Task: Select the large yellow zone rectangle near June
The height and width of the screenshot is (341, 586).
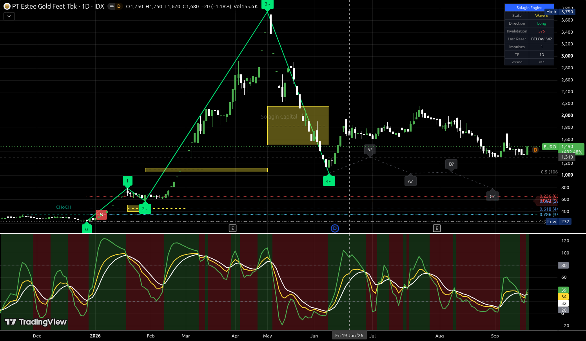Action: coord(298,126)
